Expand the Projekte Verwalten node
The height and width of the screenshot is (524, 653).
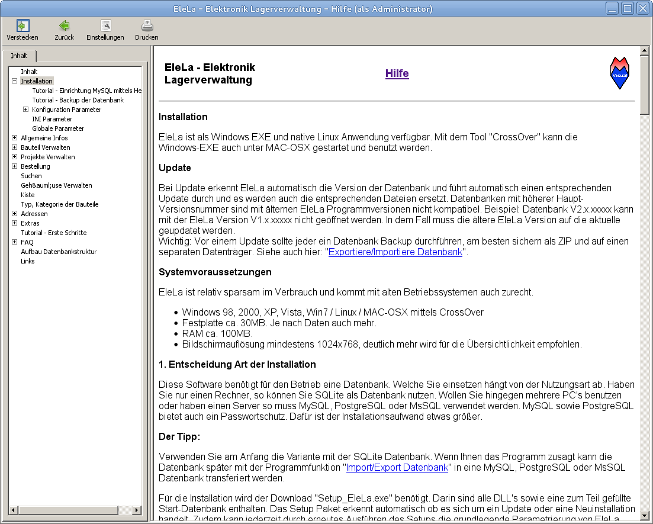(15, 157)
